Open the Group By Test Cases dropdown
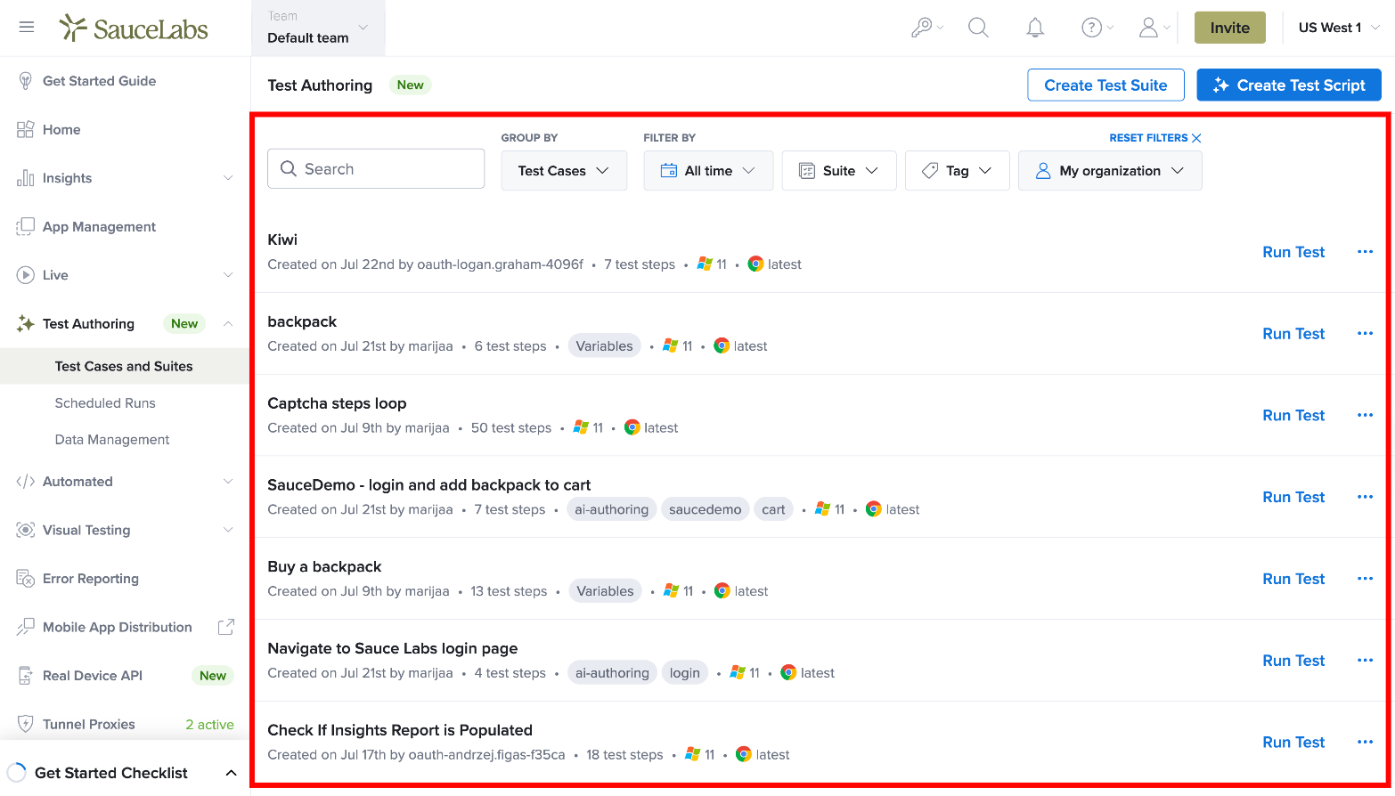 click(564, 170)
